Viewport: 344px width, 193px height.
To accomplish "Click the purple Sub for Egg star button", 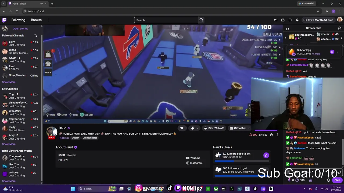I will [x=332, y=52].
